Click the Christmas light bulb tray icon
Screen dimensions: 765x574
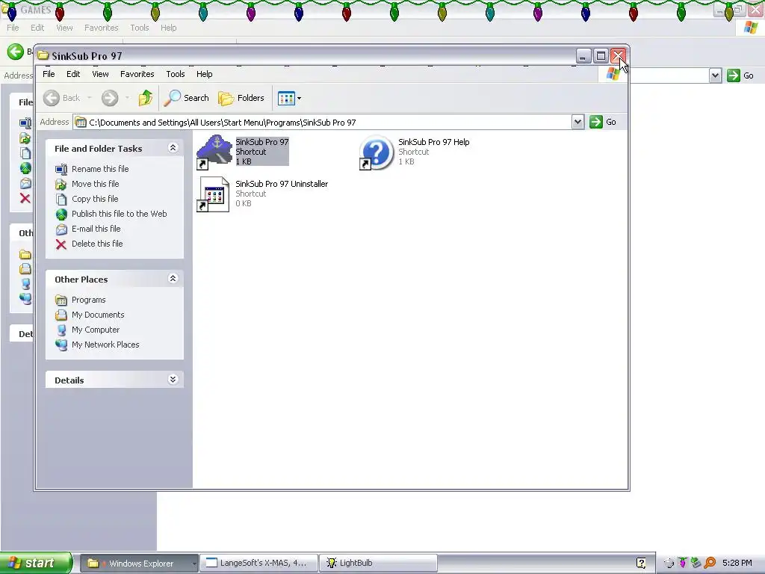point(683,564)
